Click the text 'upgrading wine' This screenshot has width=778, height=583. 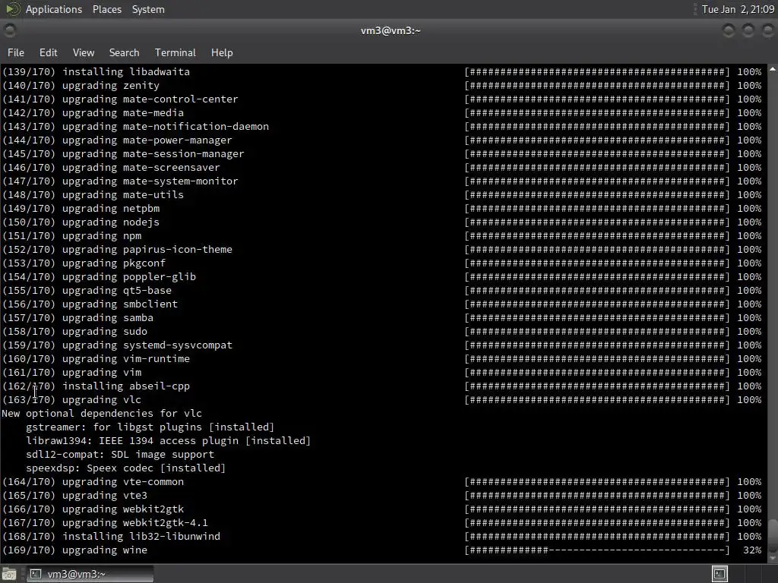point(105,550)
